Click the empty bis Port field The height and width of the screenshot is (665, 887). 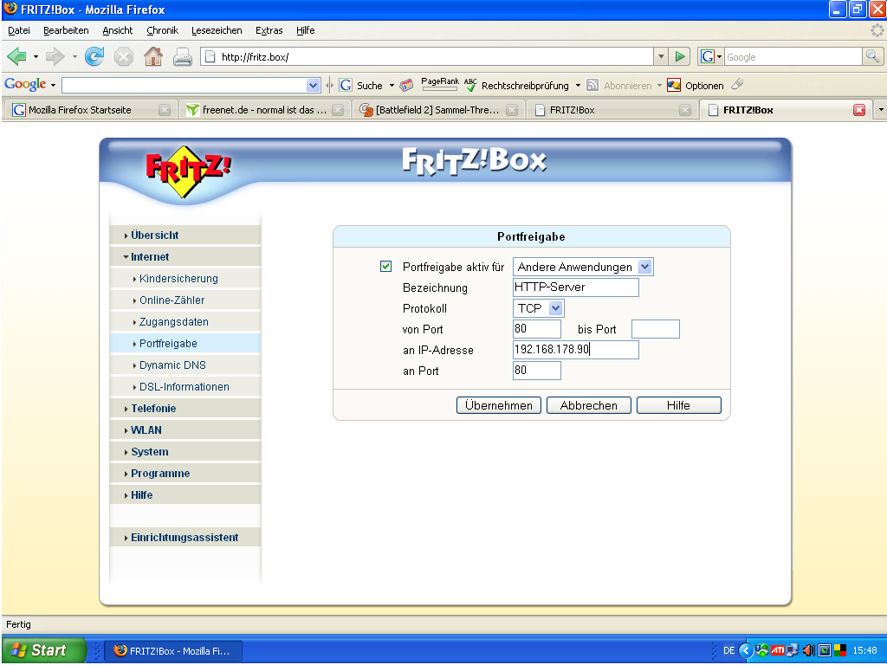click(x=656, y=329)
